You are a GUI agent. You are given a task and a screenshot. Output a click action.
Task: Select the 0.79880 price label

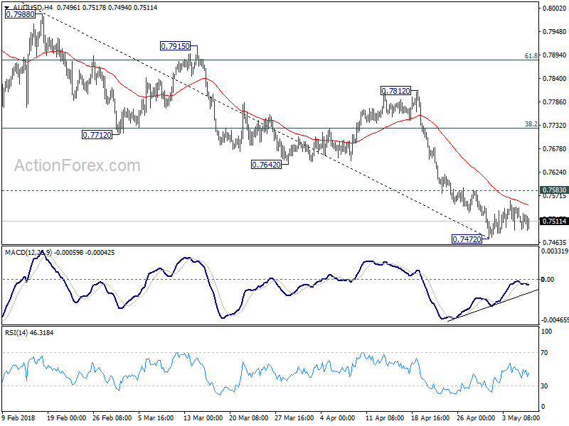pos(21,14)
